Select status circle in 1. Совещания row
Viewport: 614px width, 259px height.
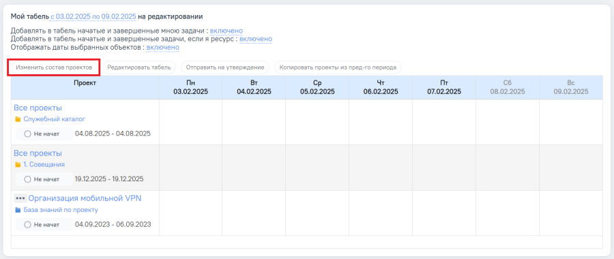tap(27, 179)
